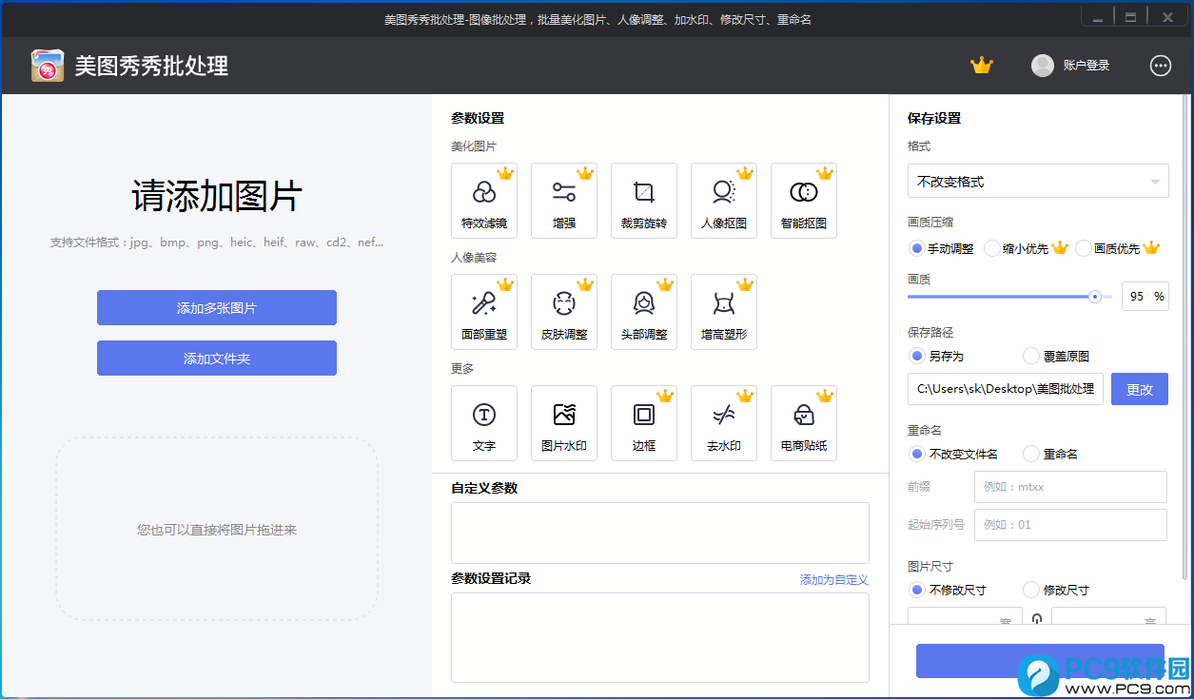Minimize the application window
This screenshot has height=699, width=1194.
[x=1098, y=17]
